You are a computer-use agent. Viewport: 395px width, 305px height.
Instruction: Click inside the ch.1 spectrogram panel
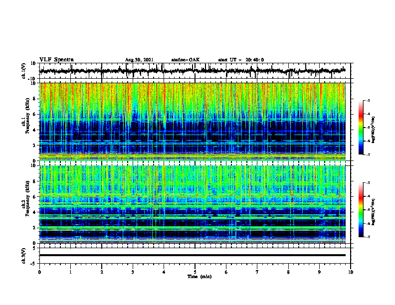click(x=192, y=122)
